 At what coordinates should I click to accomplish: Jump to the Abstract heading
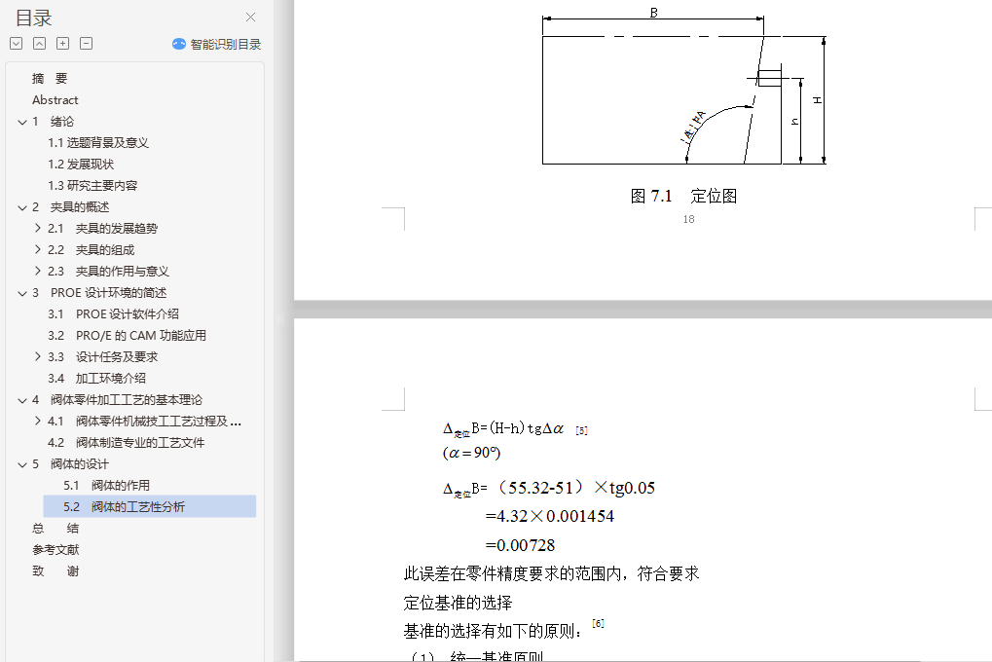(55, 100)
